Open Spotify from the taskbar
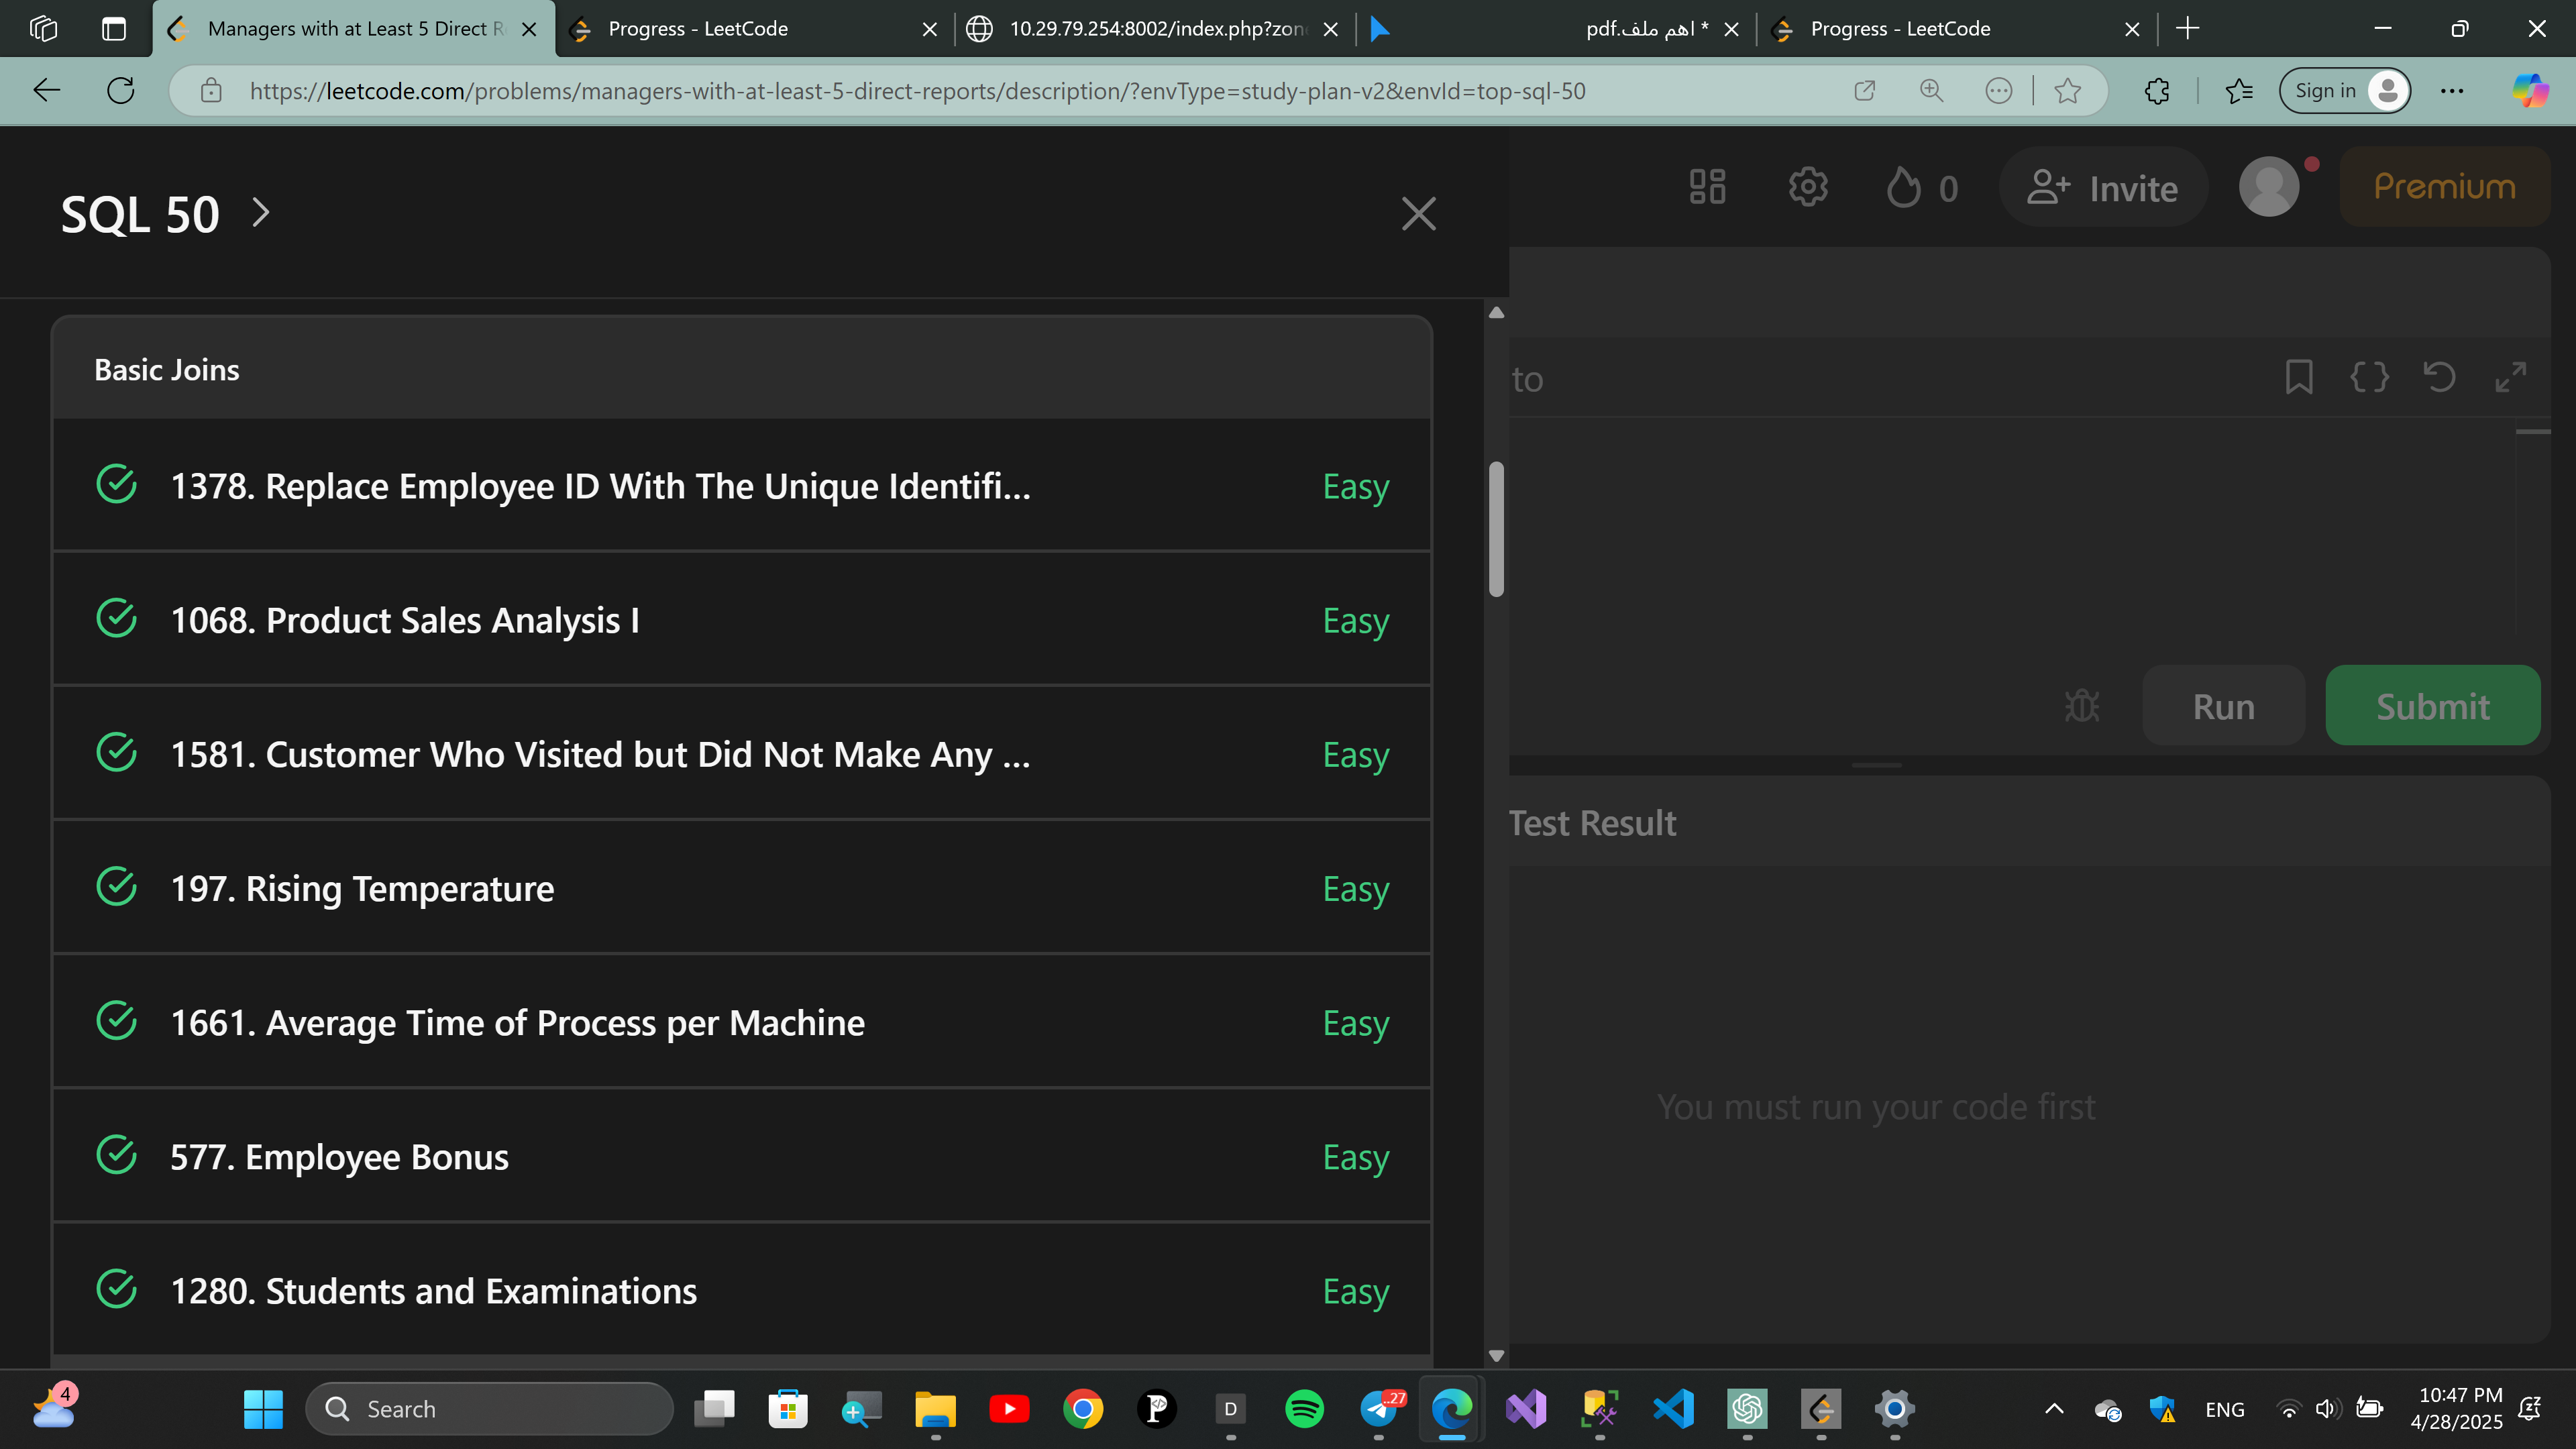 1304,1408
